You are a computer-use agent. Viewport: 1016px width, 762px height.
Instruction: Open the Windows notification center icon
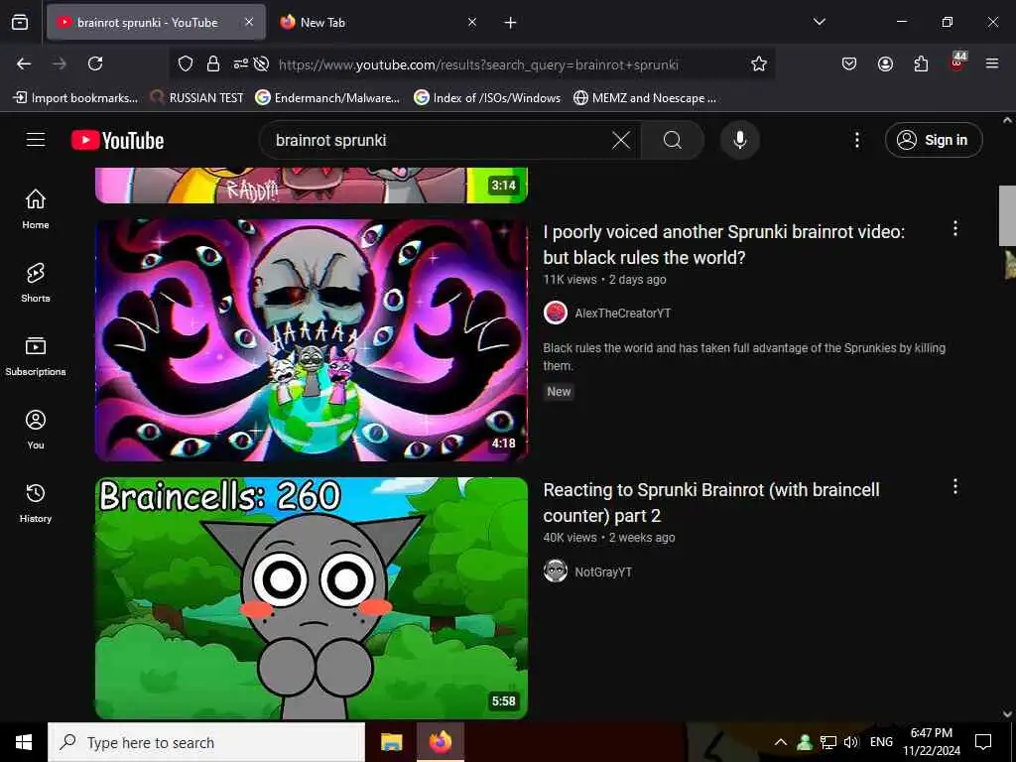coord(983,742)
